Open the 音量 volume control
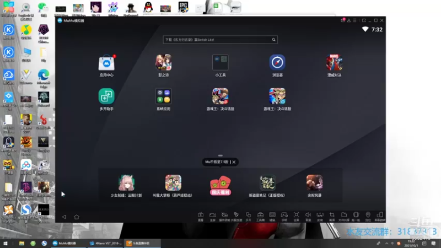 [x=308, y=217]
